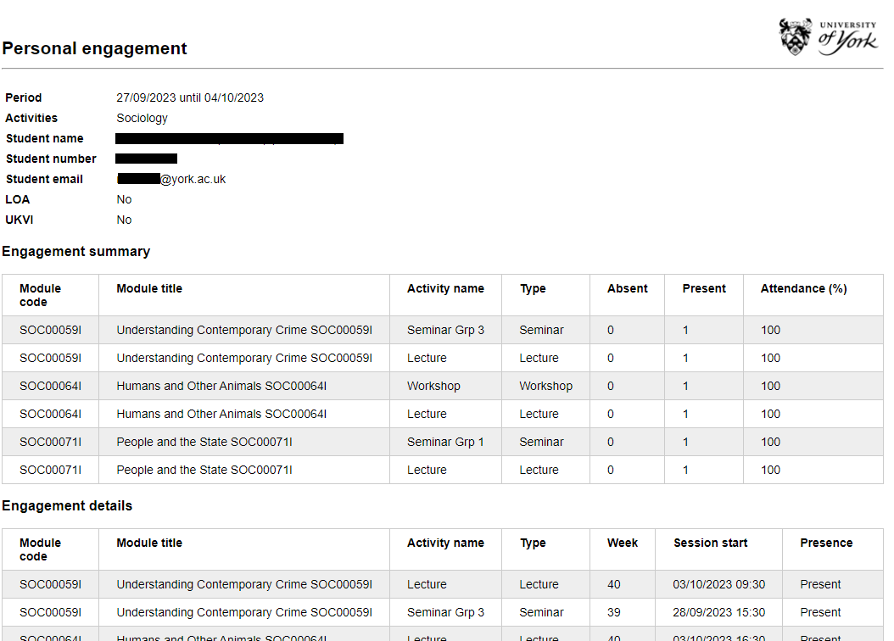The width and height of the screenshot is (894, 641).
Task: Click the No value beside UKVI
Action: [124, 220]
